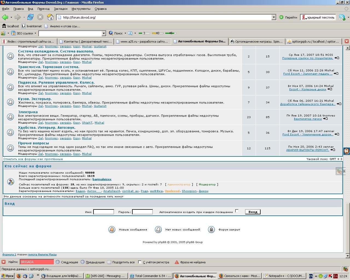
Task: Close the find bar with red X
Action: (x=4, y=262)
